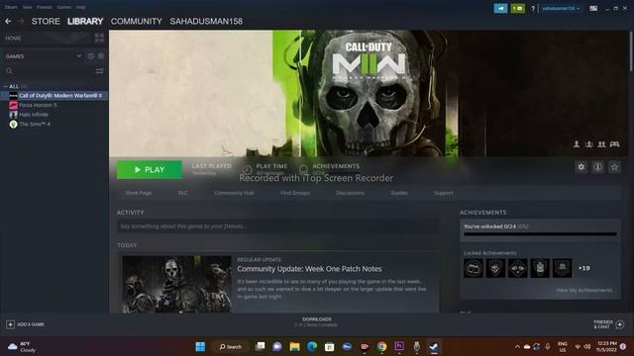Open the Guides link
The width and height of the screenshot is (634, 356).
399,193
